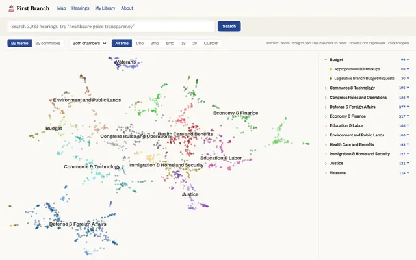This screenshot has width=416, height=260.
Task: Select the All time range
Action: [122, 44]
